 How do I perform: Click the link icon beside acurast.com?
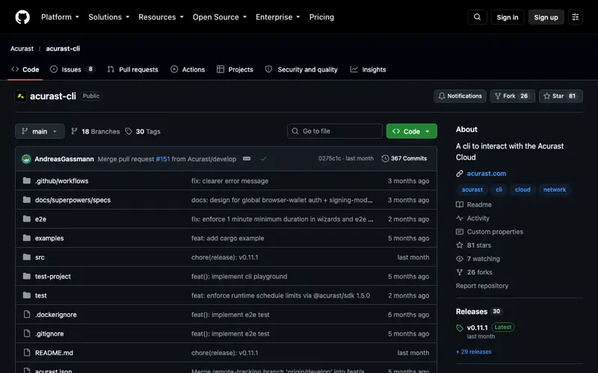click(x=460, y=174)
